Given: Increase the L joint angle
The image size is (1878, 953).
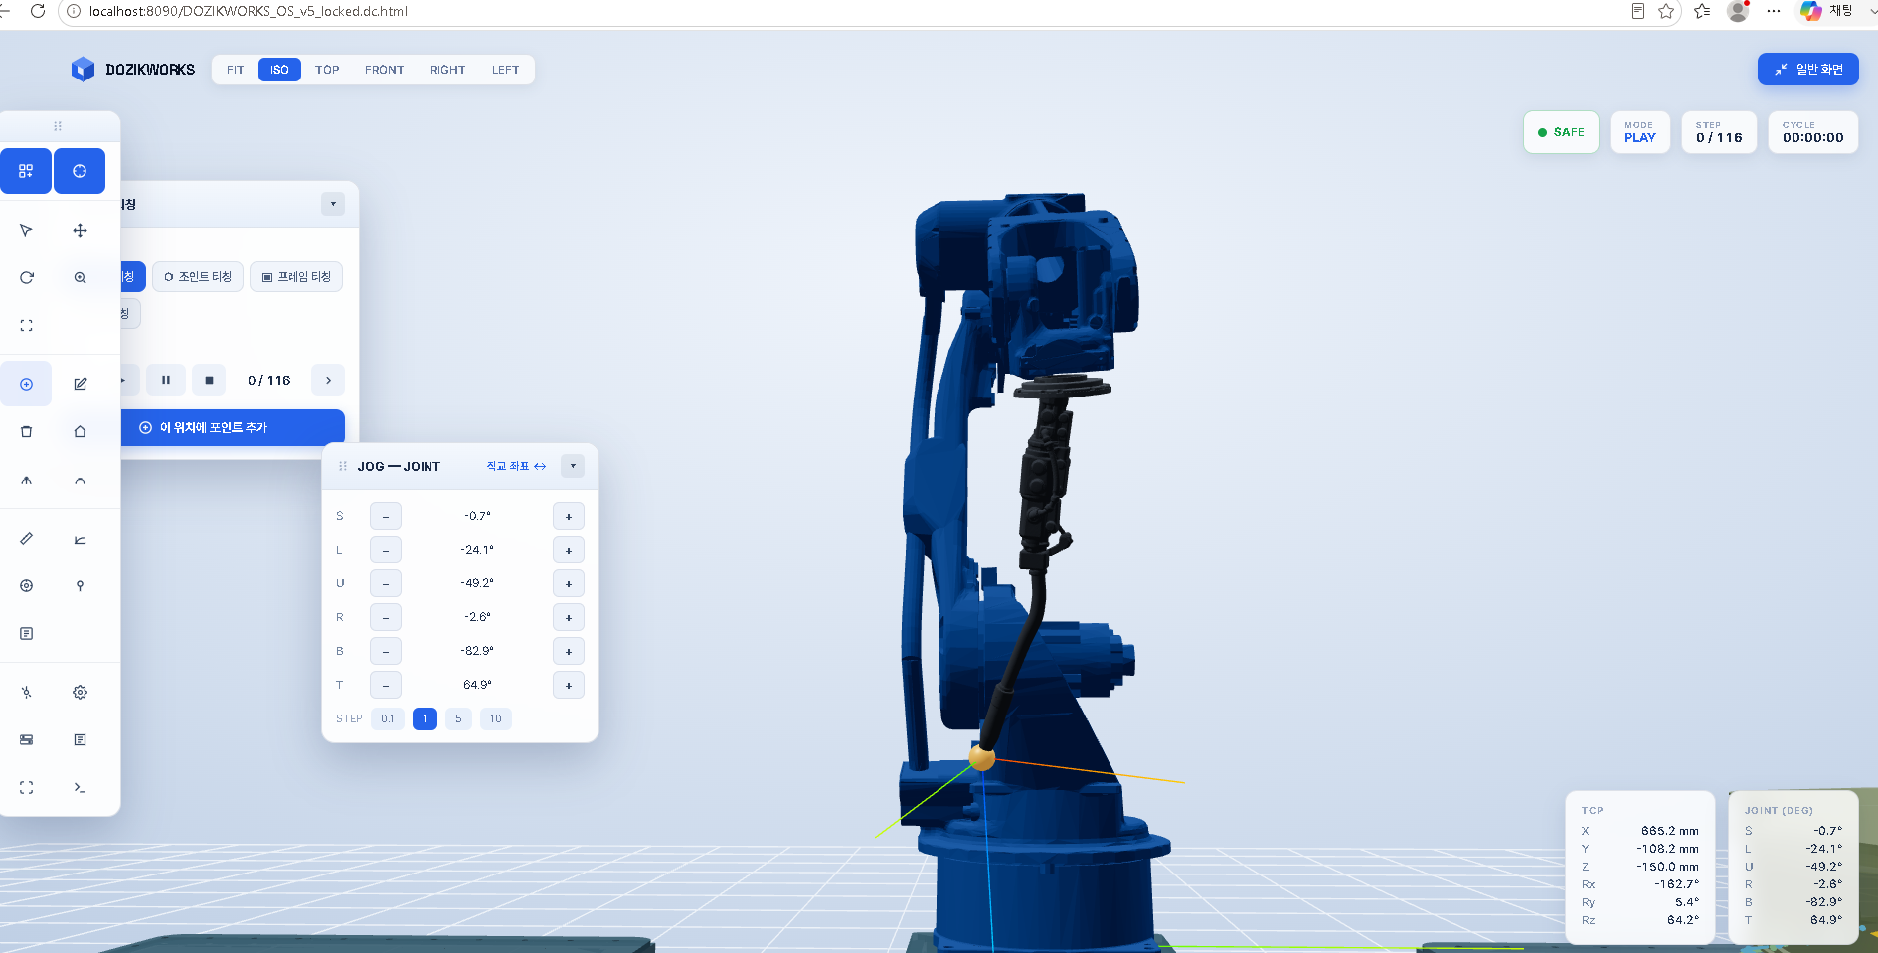Looking at the screenshot, I should [x=569, y=550].
